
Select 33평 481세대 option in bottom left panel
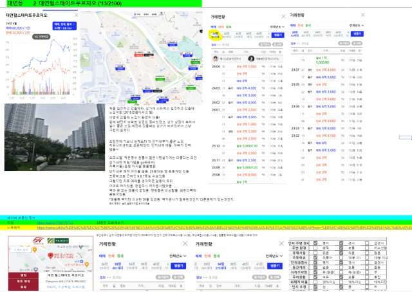coord(118,266)
